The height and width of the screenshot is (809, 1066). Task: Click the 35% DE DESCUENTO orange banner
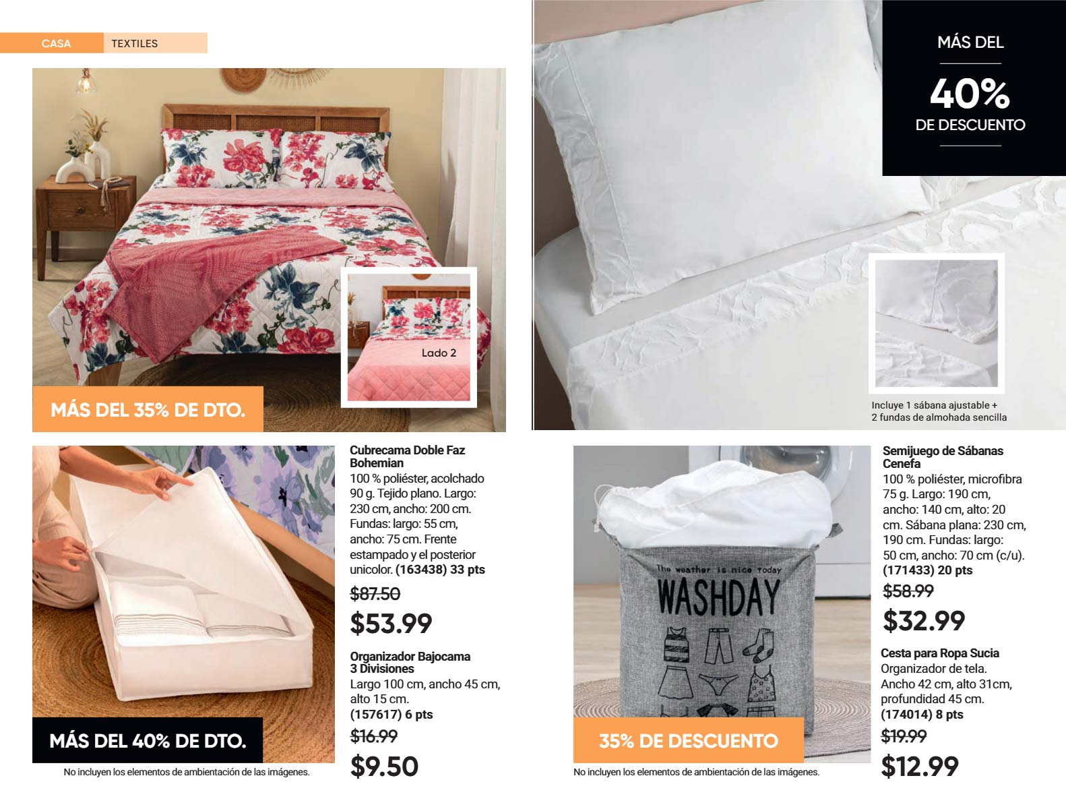(x=689, y=740)
